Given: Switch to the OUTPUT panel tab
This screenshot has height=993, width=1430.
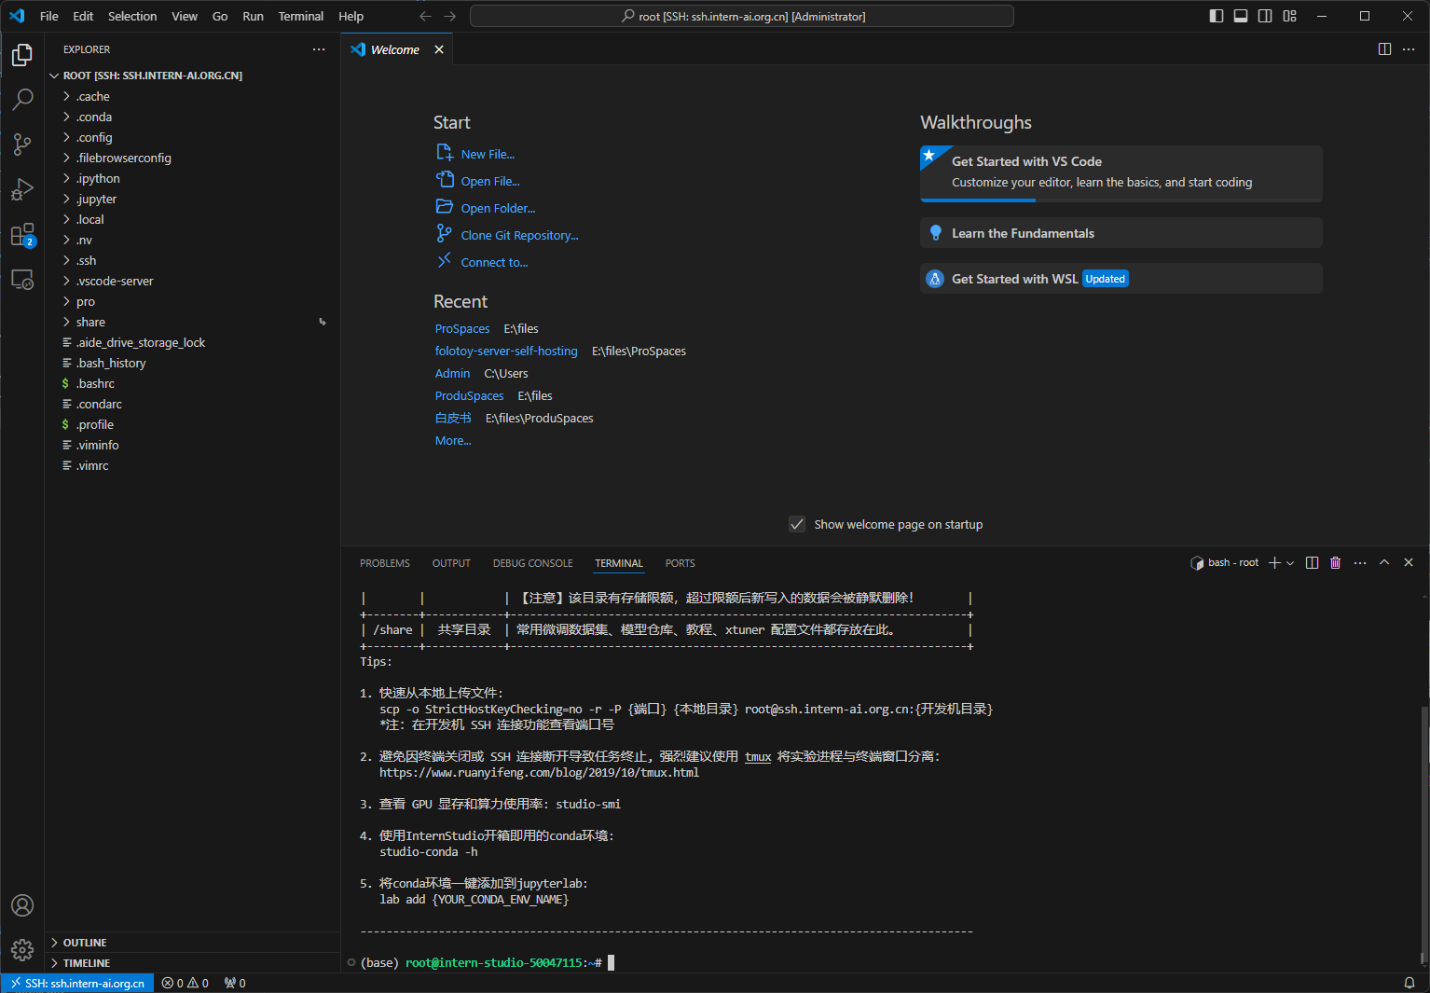Looking at the screenshot, I should pos(451,563).
